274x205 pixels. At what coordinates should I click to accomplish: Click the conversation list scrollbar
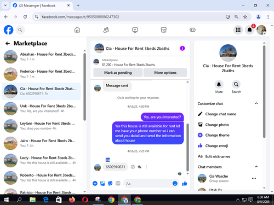pyautogui.click(x=84, y=86)
